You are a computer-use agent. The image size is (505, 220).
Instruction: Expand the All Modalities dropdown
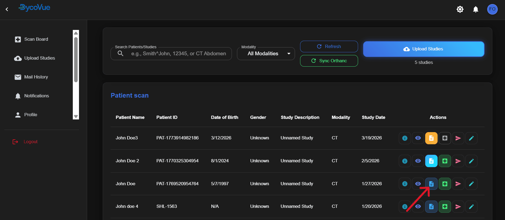pos(266,54)
